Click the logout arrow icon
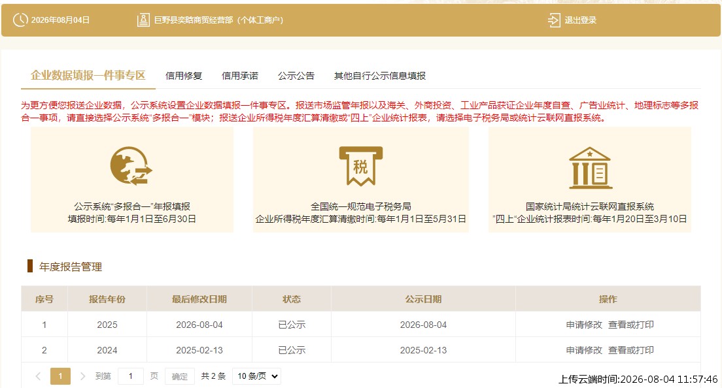722x388 pixels. pyautogui.click(x=554, y=20)
